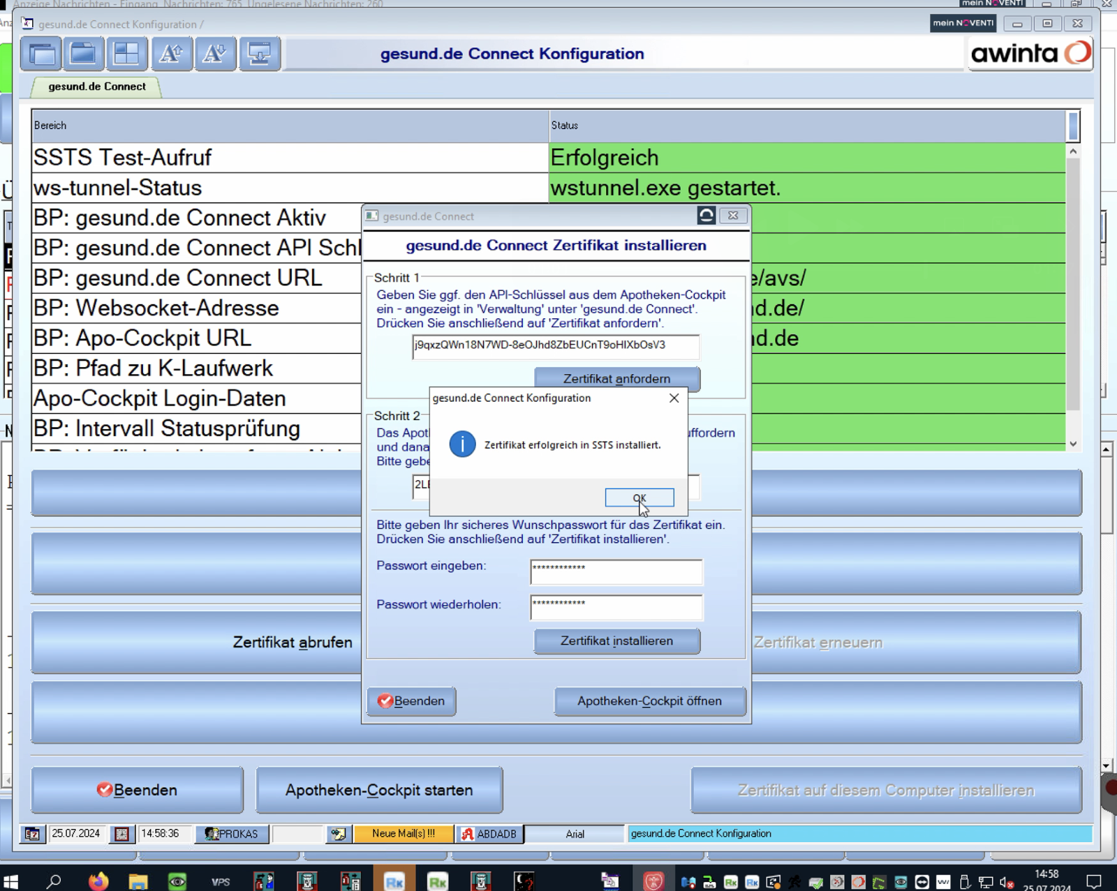Select the gesund.de Connect tab
1117x891 pixels.
(97, 87)
